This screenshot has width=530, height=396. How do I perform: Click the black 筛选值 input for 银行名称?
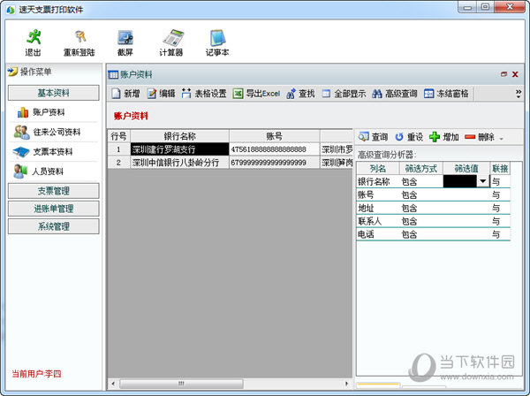pyautogui.click(x=460, y=181)
